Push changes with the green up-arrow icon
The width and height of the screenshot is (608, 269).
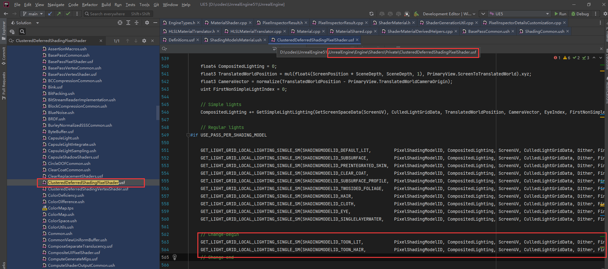[x=59, y=14]
